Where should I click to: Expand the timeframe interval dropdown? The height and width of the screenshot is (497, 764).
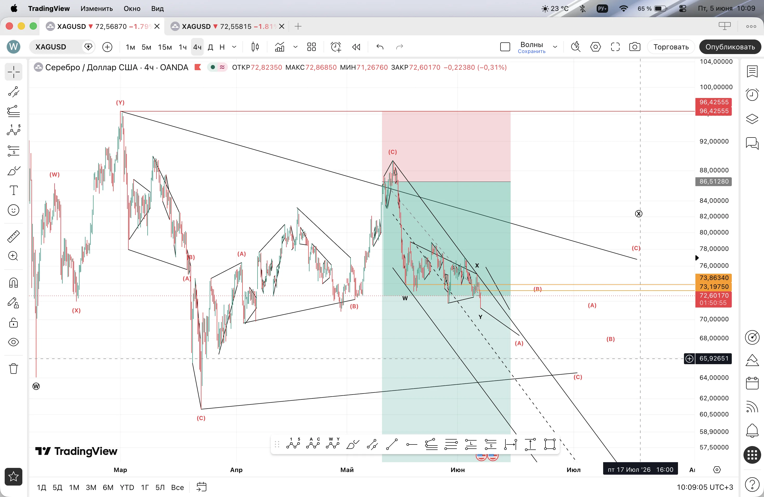tap(234, 47)
